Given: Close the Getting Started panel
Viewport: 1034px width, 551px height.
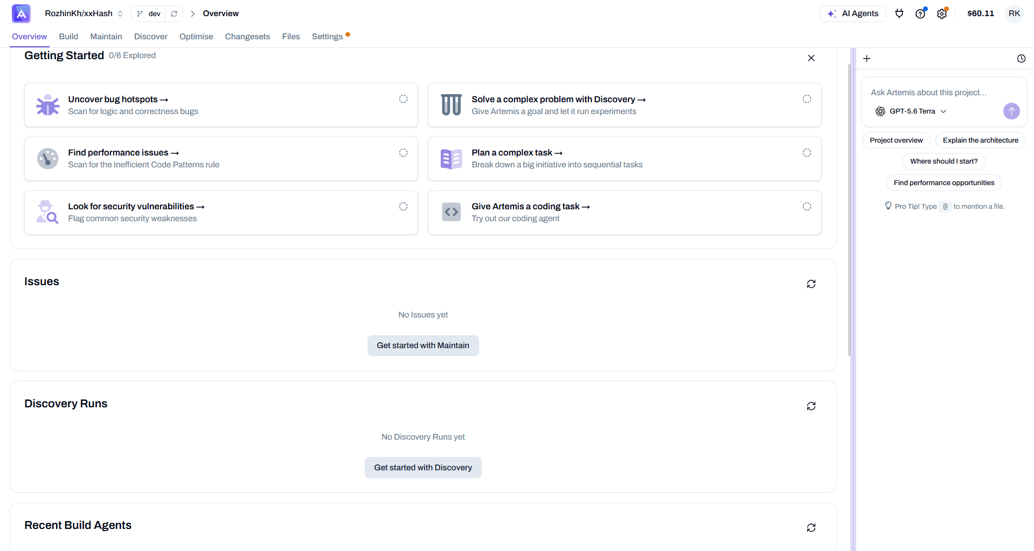Looking at the screenshot, I should [811, 58].
